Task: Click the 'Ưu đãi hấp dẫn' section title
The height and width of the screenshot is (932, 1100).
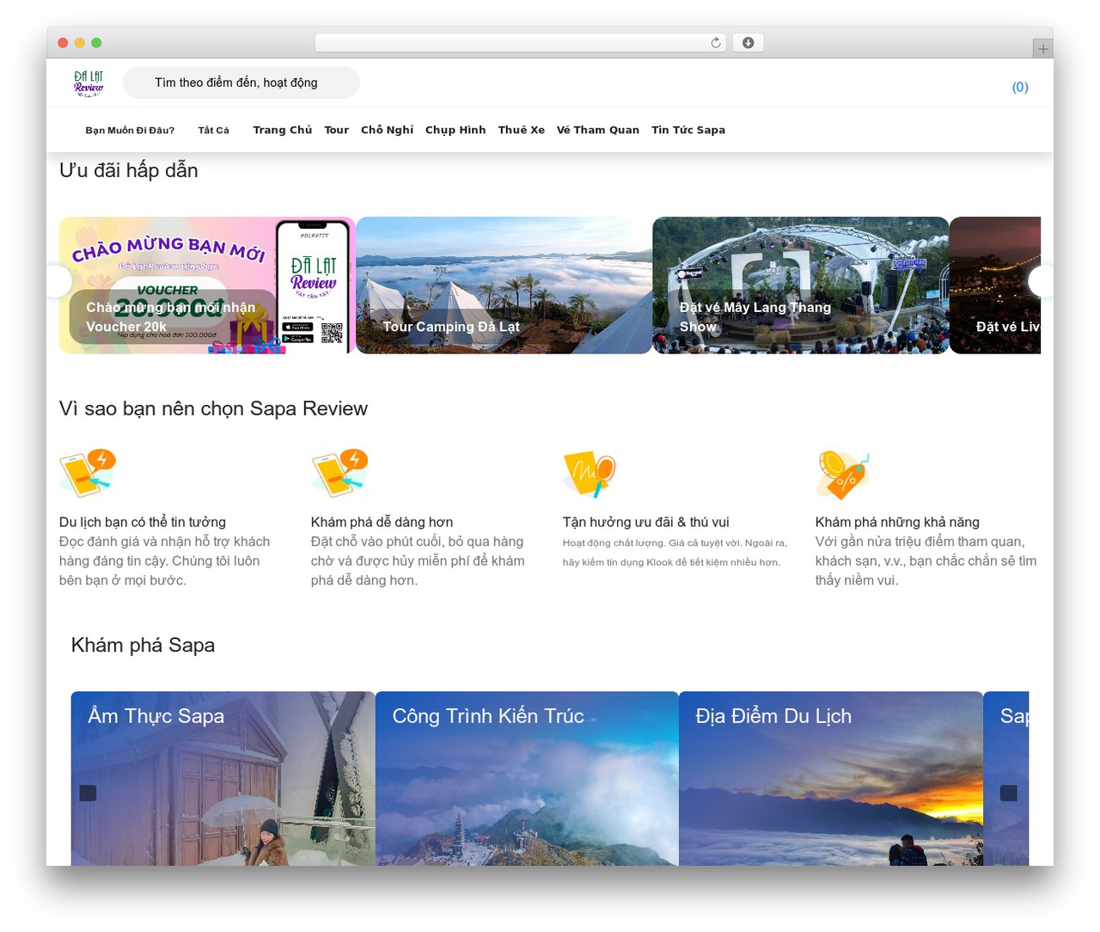Action: click(x=129, y=170)
